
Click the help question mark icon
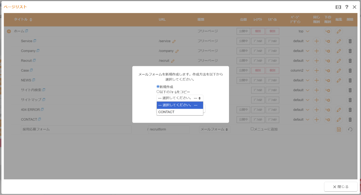point(347,7)
